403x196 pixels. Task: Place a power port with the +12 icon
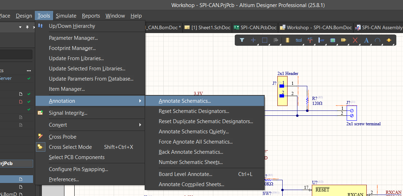(310, 40)
